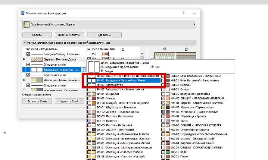Choose ИЗ-04 Изоляция - Минеральная Жесткая
This screenshot has width=268, height=160.
point(124,148)
